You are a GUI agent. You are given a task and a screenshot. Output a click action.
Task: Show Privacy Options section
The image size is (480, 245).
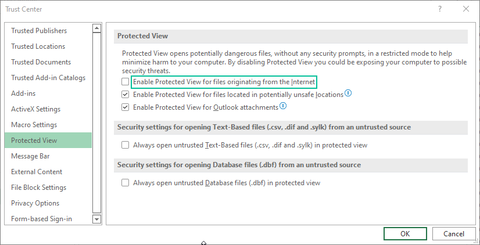pos(35,203)
